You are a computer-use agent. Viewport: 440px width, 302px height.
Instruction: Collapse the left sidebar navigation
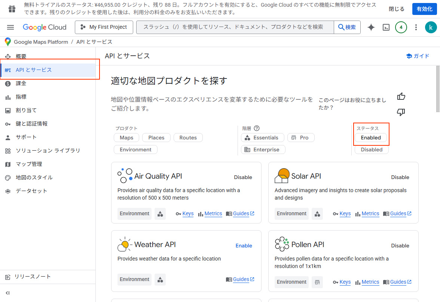point(8,293)
